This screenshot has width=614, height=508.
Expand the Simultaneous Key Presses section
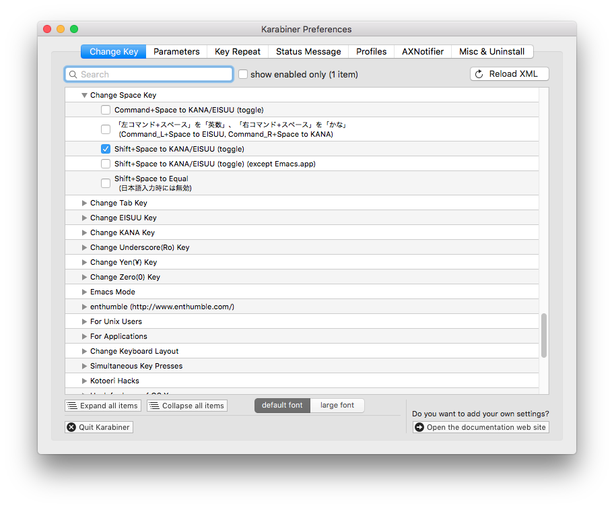(84, 366)
